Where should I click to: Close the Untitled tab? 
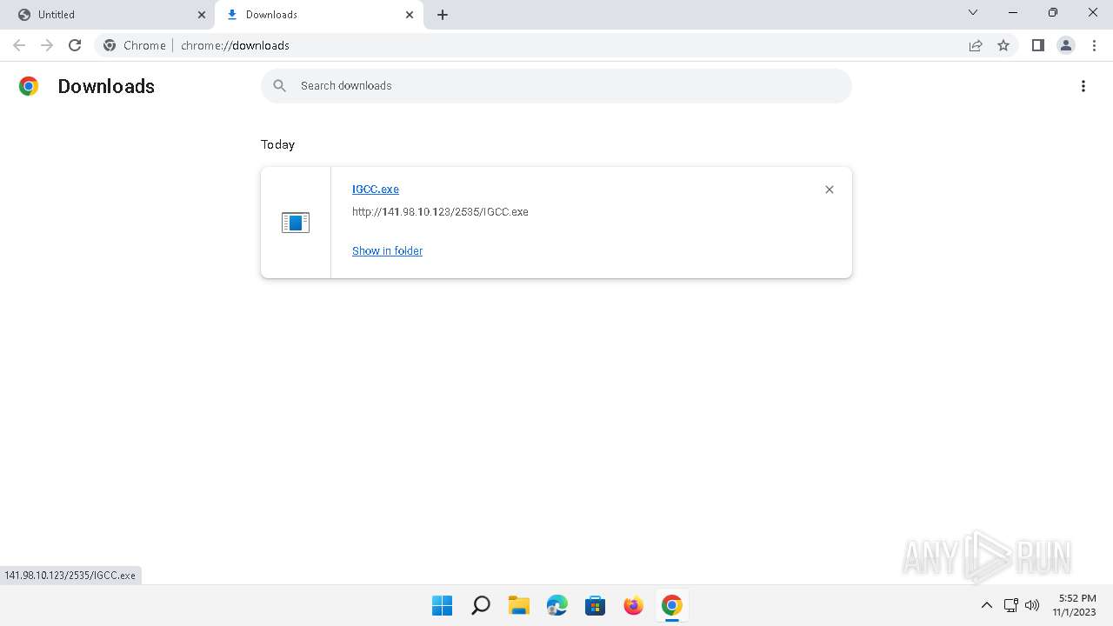[202, 15]
